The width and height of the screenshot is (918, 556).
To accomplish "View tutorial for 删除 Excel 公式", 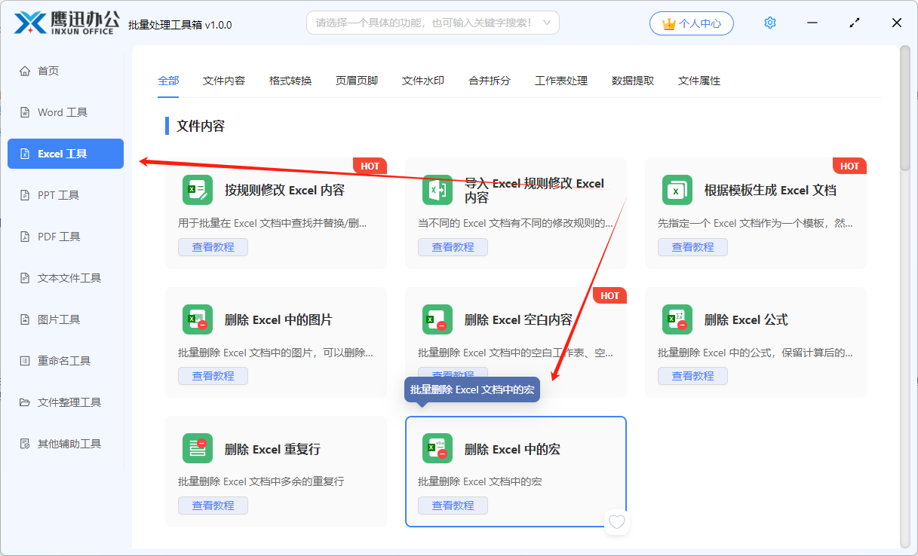I will pyautogui.click(x=692, y=376).
